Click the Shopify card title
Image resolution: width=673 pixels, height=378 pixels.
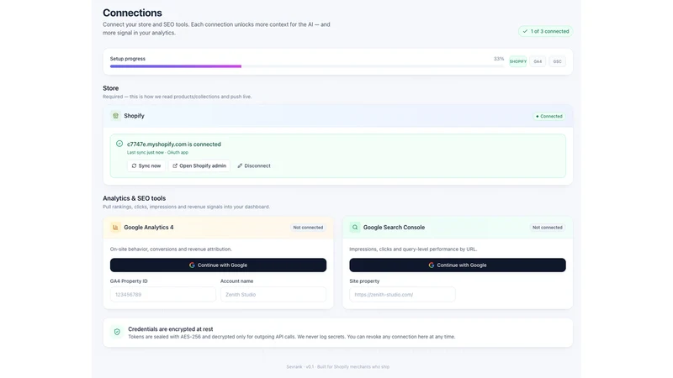point(134,116)
